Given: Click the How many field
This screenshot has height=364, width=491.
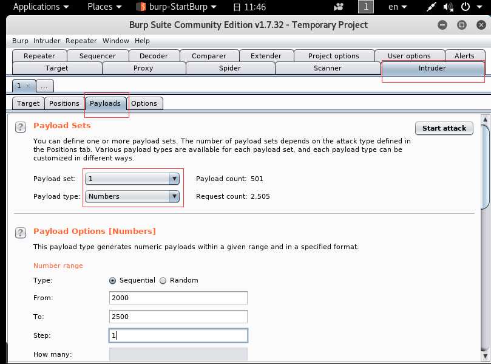Looking at the screenshot, I should click(178, 354).
